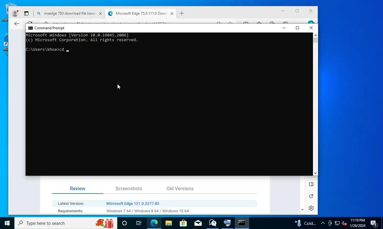Minimize the Command Prompt window
This screenshot has width=383, height=229.
coord(284,28)
